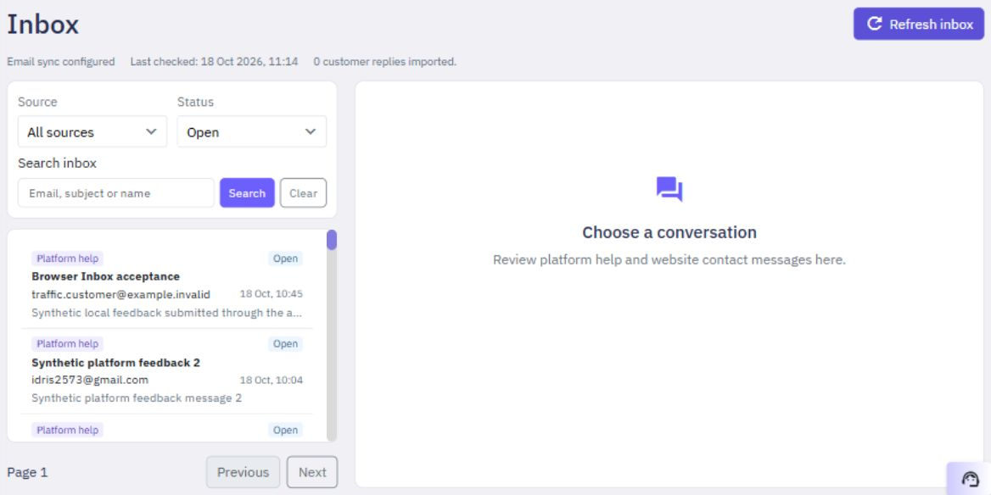Go to the Next page
Image resolution: width=991 pixels, height=495 pixels.
coord(312,472)
